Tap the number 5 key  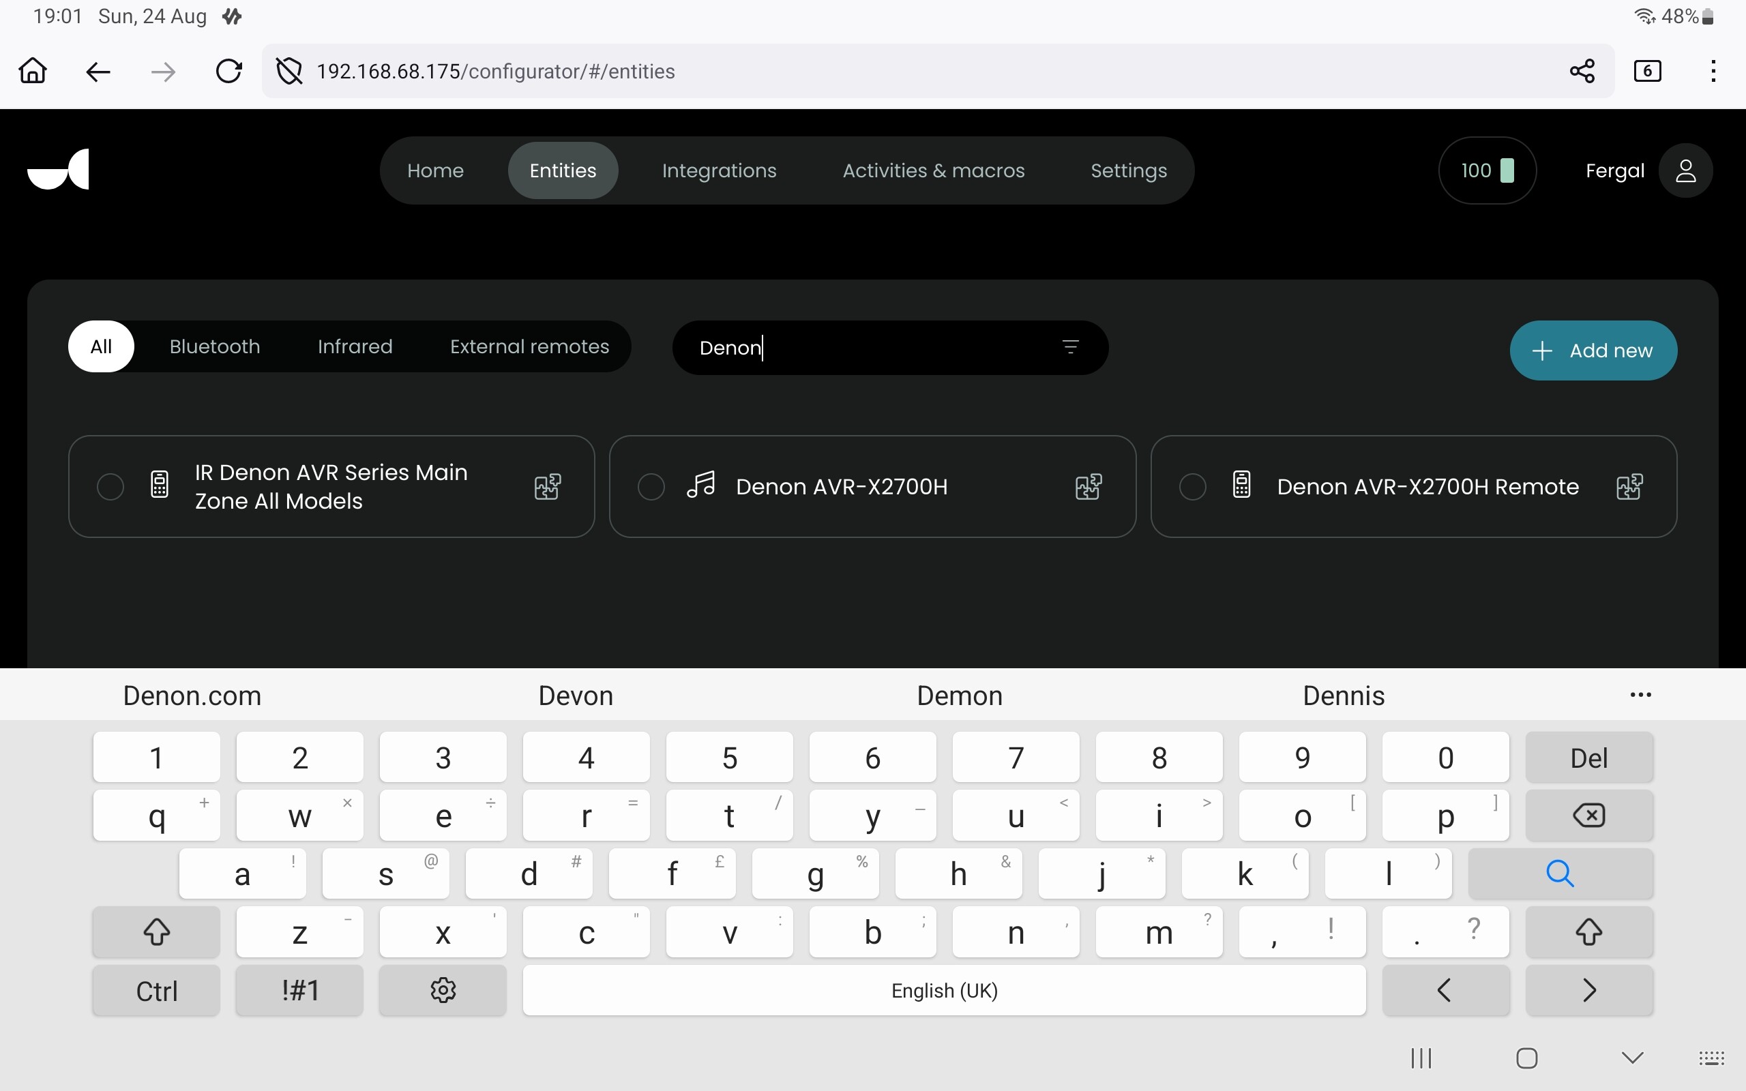click(729, 758)
